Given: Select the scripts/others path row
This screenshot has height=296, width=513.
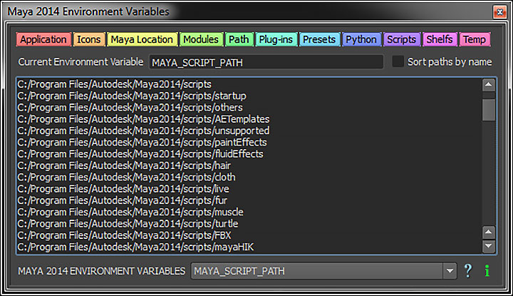Looking at the screenshot, I should coord(249,108).
